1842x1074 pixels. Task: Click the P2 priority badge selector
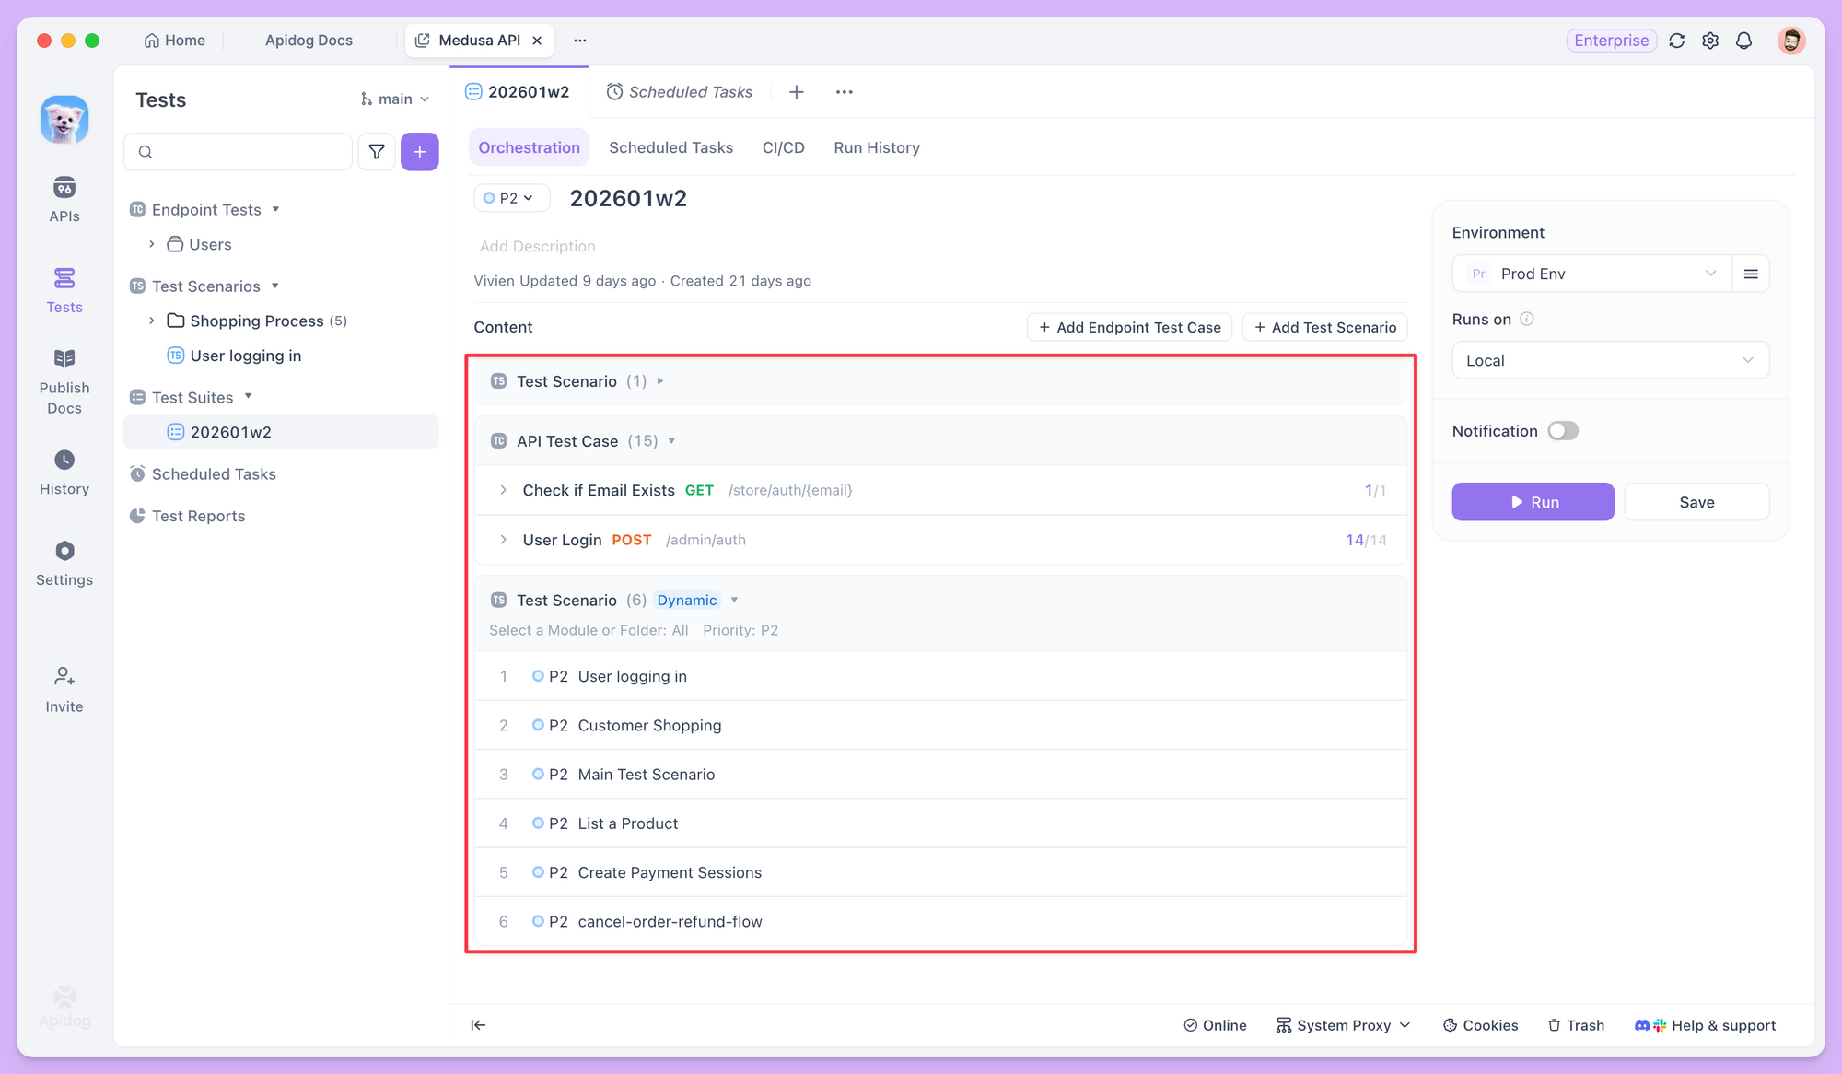(x=510, y=197)
